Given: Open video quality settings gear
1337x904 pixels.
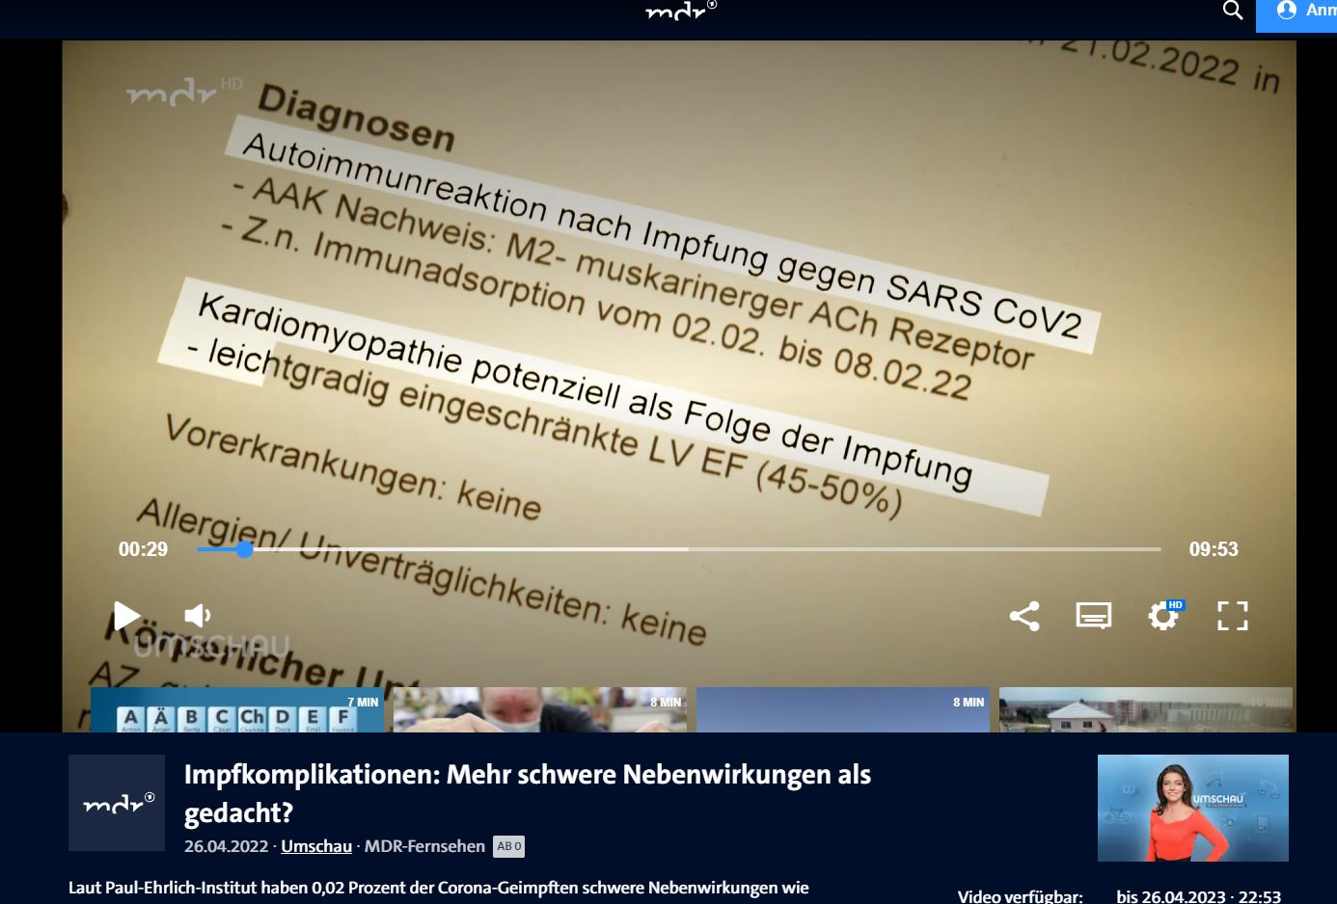Looking at the screenshot, I should tap(1163, 616).
